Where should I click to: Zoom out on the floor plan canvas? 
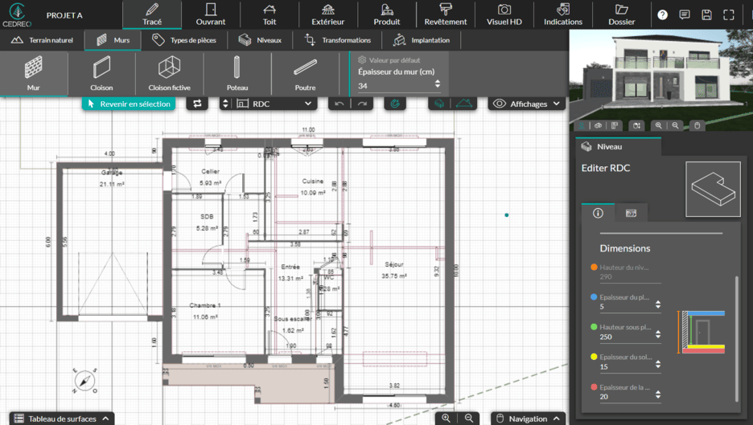[x=468, y=418]
